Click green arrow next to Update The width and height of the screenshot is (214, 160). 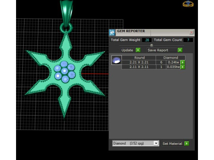138,50
